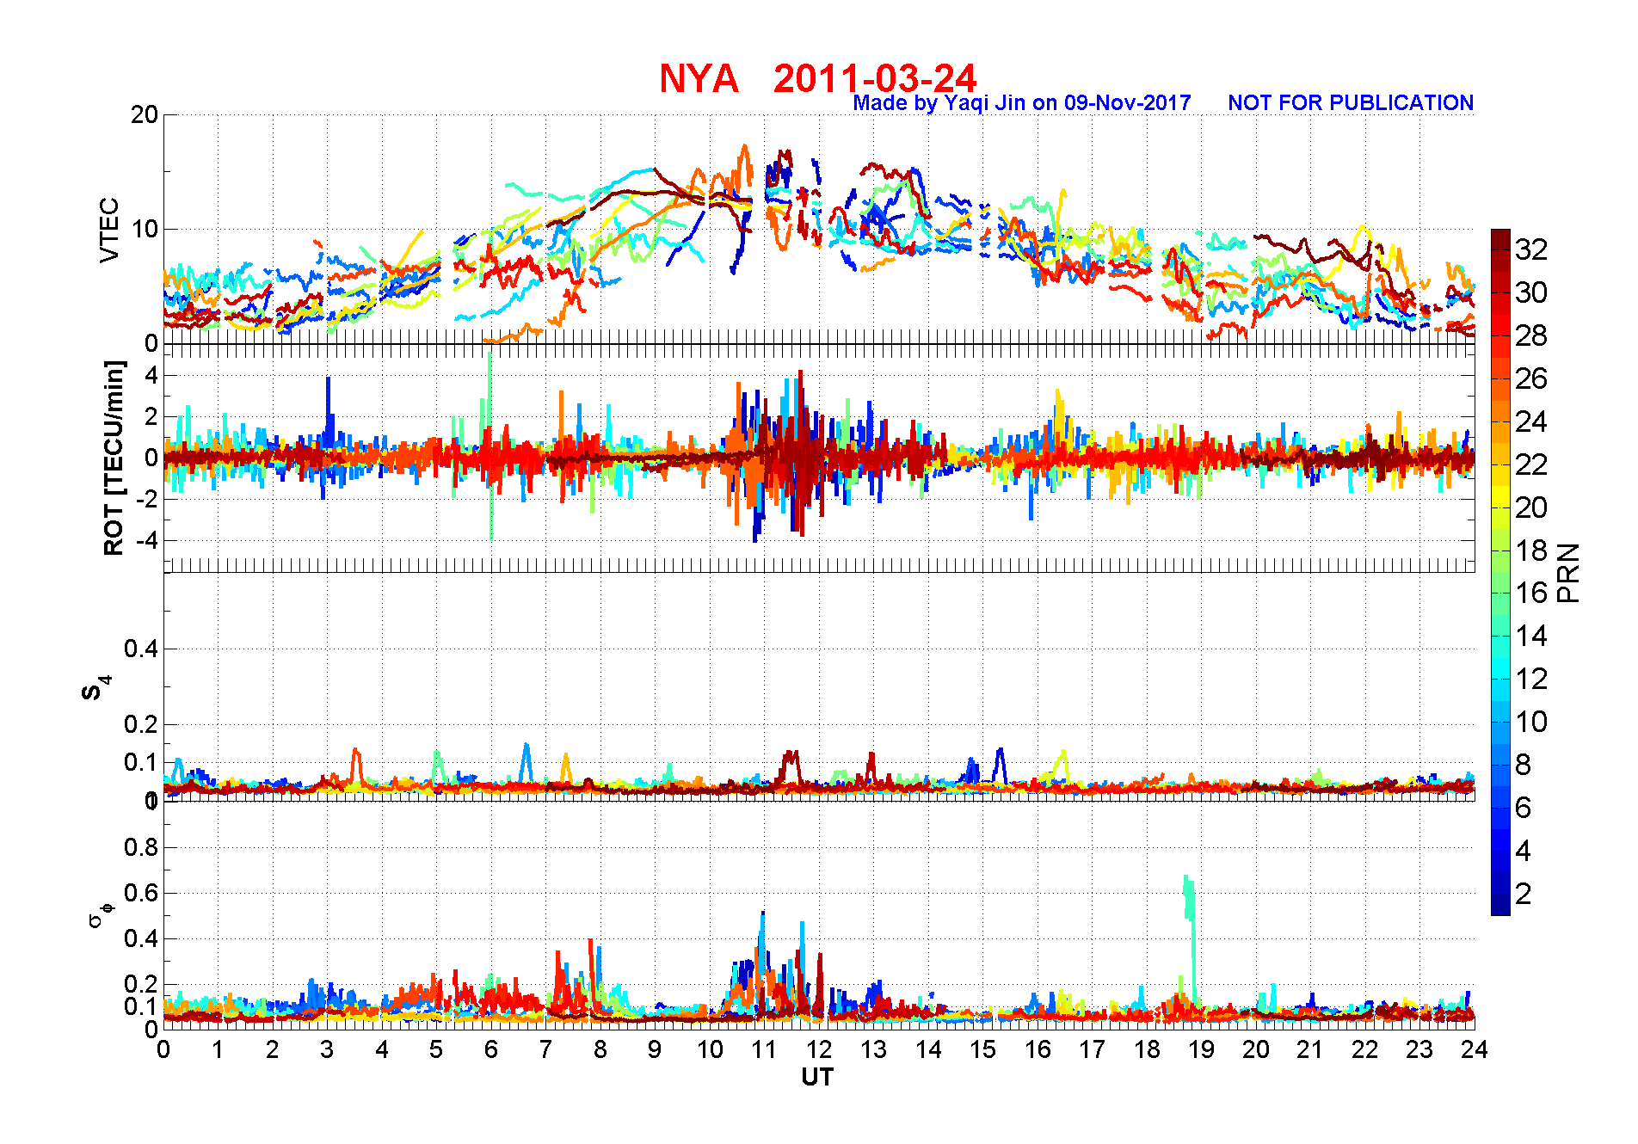Screen dimensions: 1638x1144
Task: Click VTEC y-axis tick label 10
Action: [x=145, y=229]
